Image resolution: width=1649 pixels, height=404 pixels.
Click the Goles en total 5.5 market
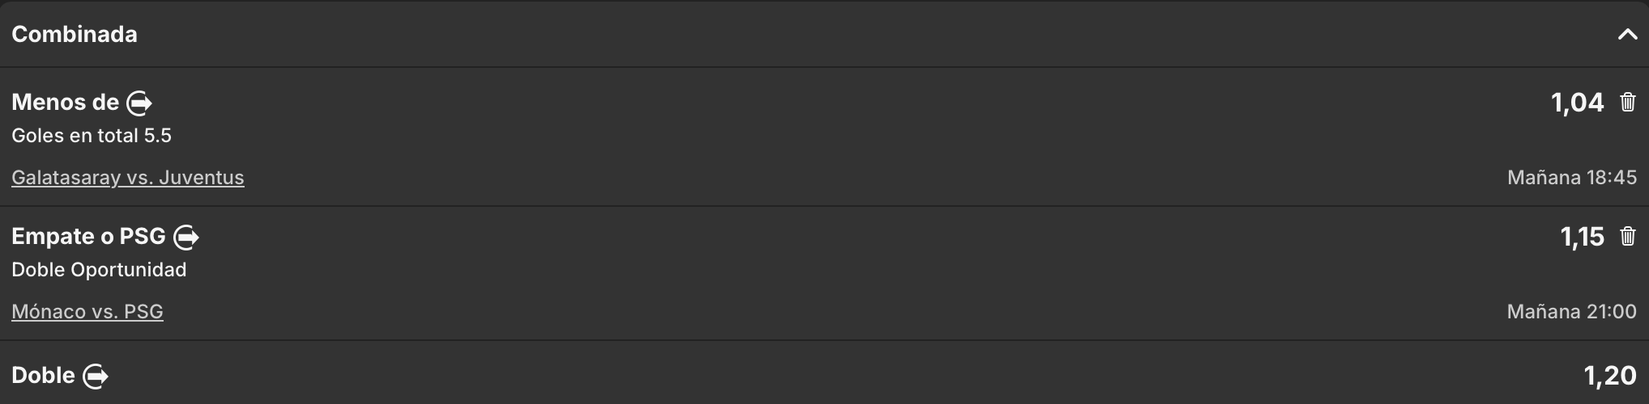click(x=92, y=136)
